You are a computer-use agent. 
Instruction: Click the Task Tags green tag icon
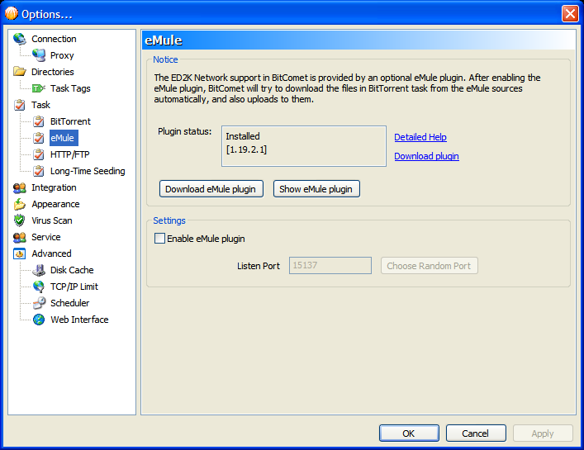(x=38, y=88)
